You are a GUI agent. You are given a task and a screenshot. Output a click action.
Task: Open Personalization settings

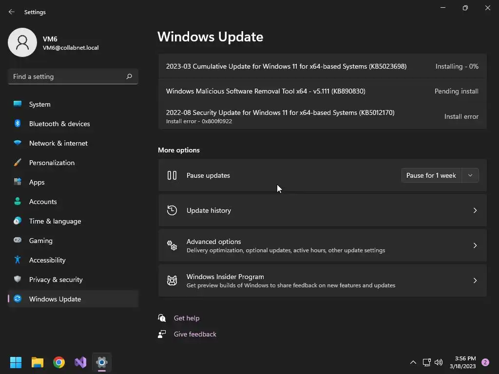73,163
